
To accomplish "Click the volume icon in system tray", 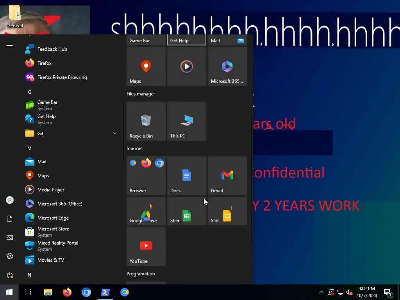I will point(349,292).
